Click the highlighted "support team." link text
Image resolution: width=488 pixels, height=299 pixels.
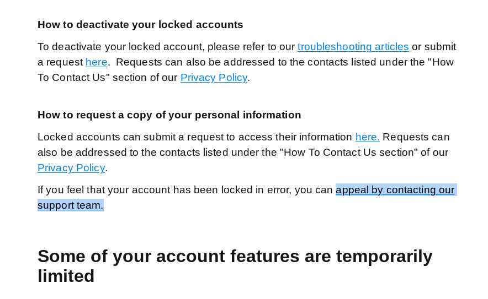pyautogui.click(x=71, y=205)
